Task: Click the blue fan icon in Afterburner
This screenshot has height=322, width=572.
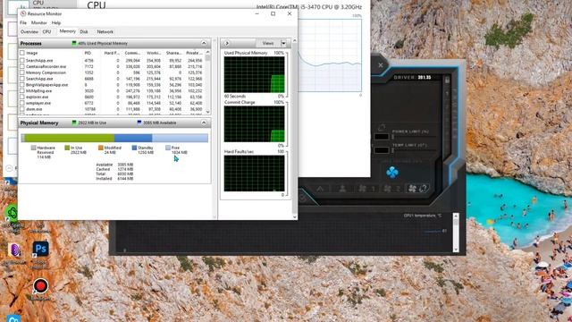Action: [392, 172]
